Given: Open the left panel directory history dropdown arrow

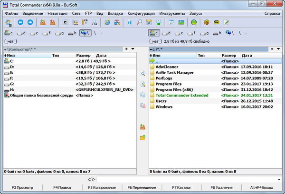Looking at the screenshot, I should pyautogui.click(x=133, y=48).
